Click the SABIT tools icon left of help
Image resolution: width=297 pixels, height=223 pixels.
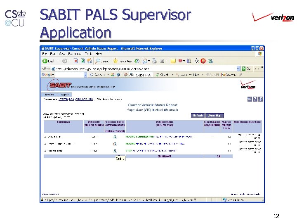(x=250, y=99)
